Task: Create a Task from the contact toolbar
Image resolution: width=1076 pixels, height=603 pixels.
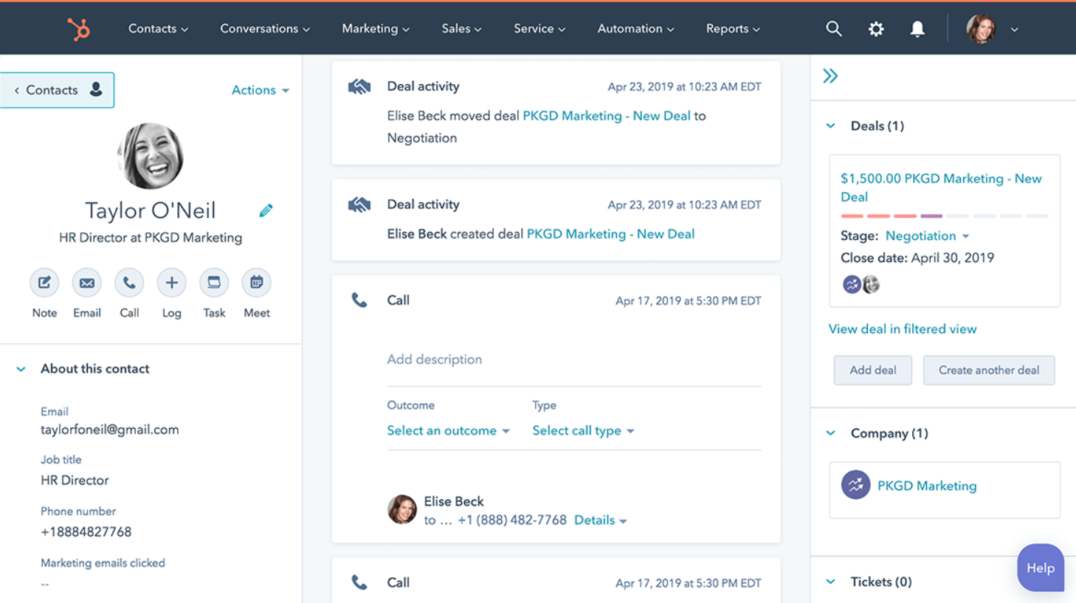Action: pos(213,283)
